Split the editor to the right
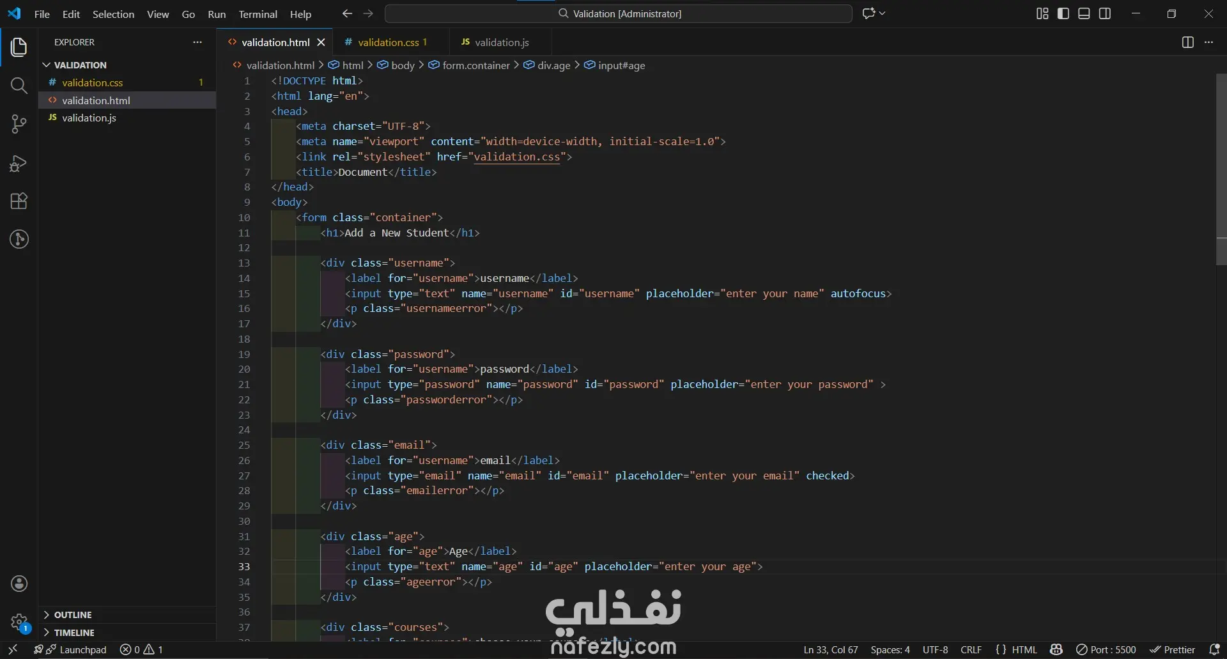Image resolution: width=1227 pixels, height=659 pixels. click(x=1188, y=42)
